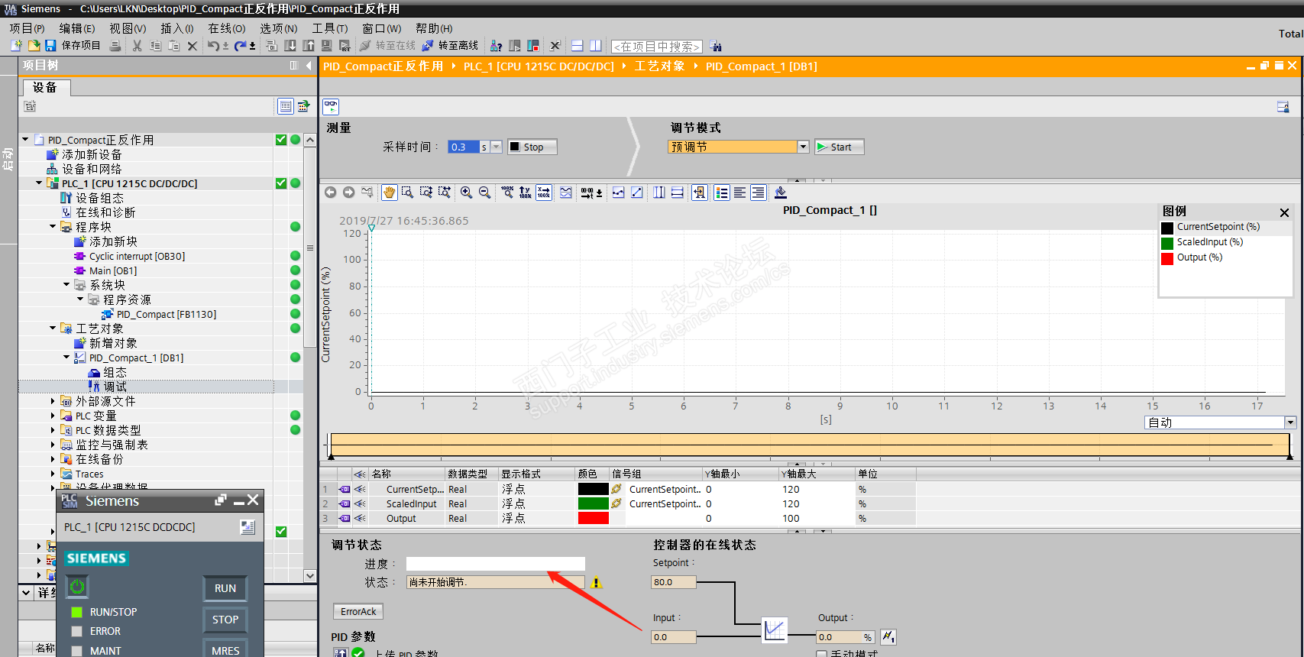Click the cut scissors icon
The height and width of the screenshot is (657, 1304).
point(138,46)
